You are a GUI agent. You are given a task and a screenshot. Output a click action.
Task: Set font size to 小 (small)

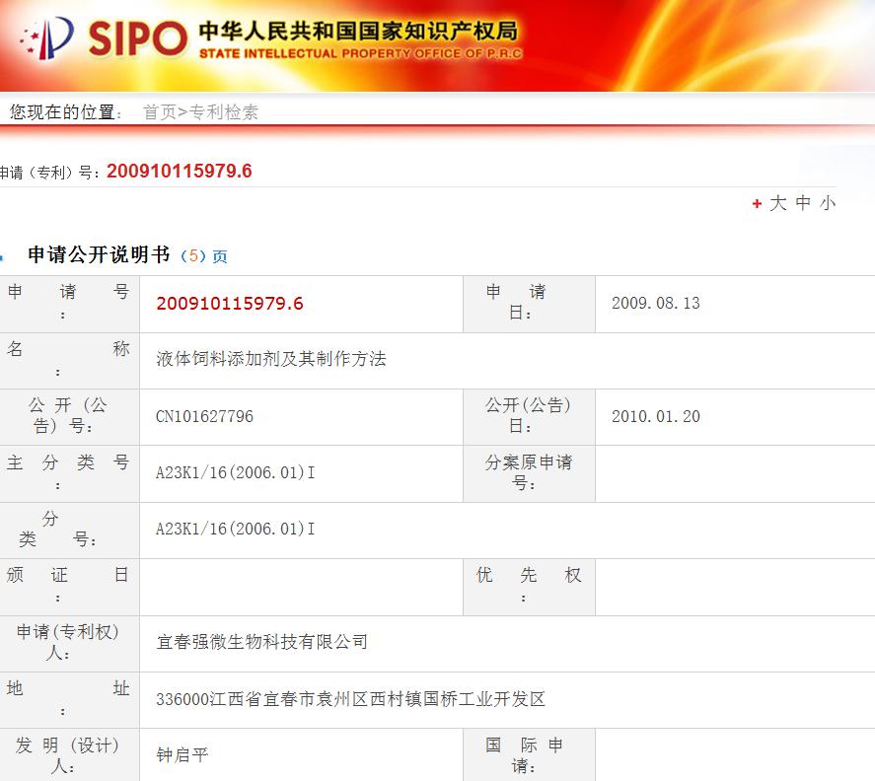tap(827, 203)
